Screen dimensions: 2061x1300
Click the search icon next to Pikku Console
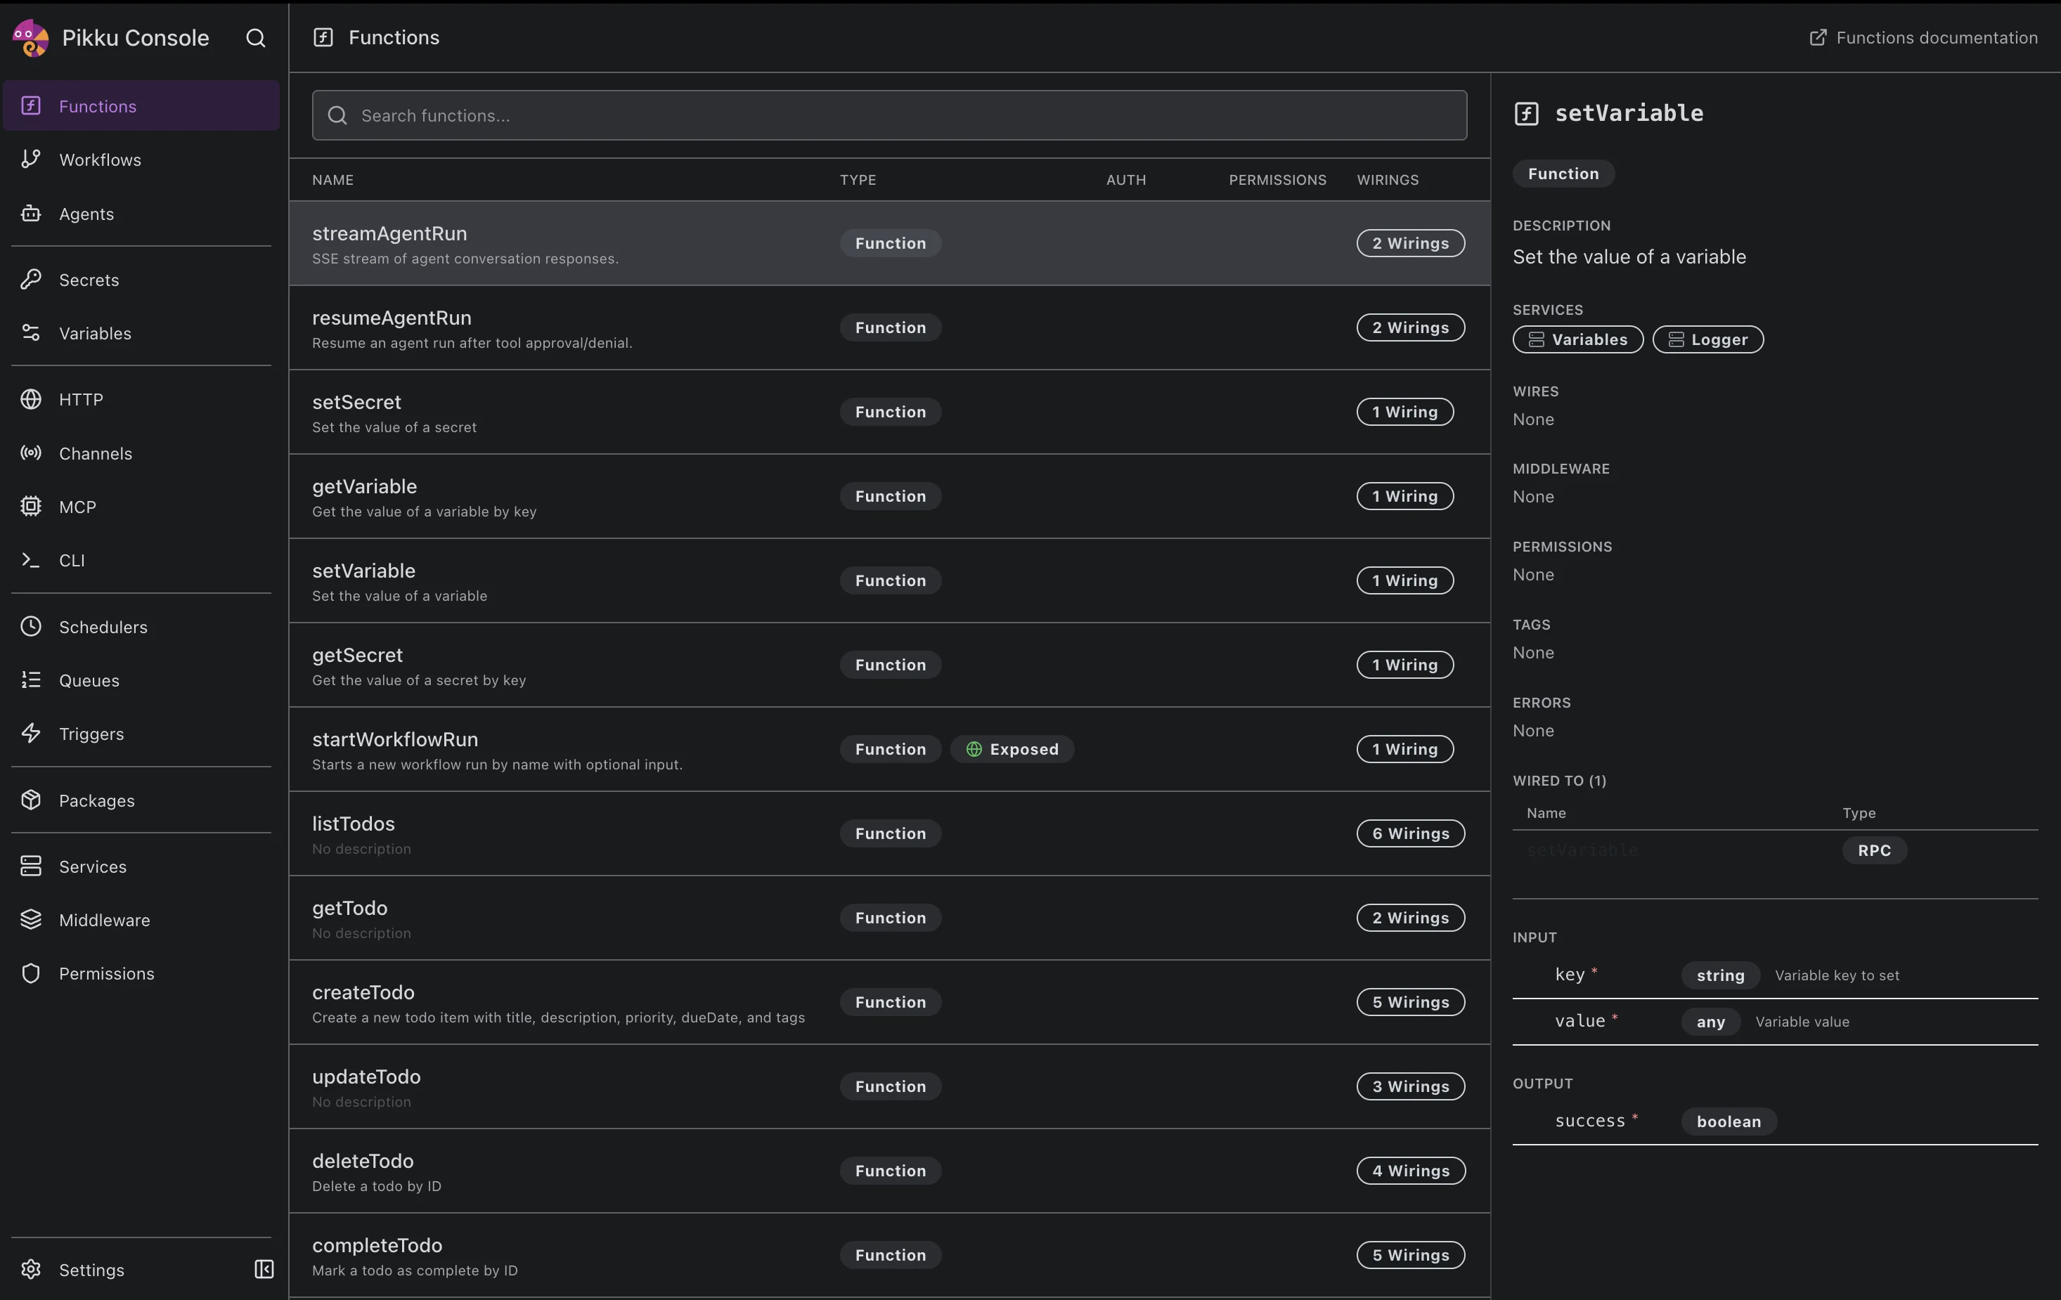tap(255, 38)
